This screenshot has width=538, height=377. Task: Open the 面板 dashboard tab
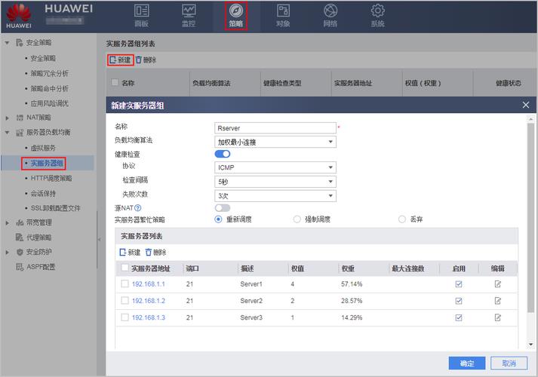click(141, 16)
